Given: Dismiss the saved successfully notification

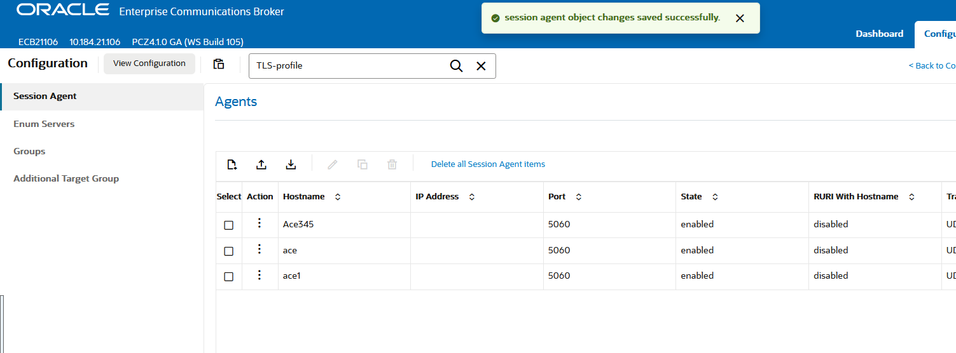Looking at the screenshot, I should click(740, 18).
